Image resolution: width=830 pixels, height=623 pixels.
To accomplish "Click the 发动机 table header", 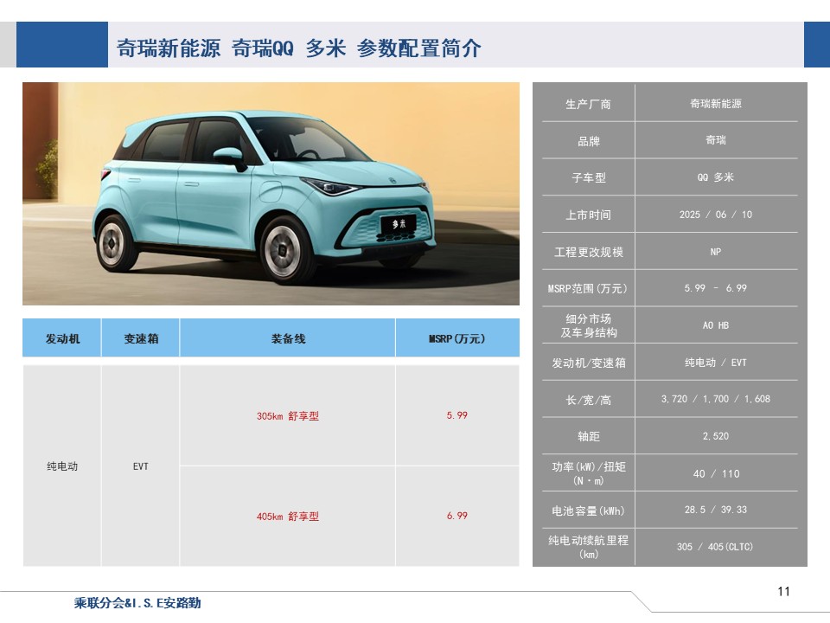I will 62,338.
